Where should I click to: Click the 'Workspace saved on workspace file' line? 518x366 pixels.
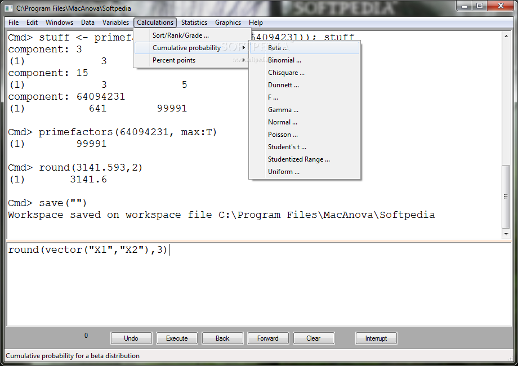pos(221,215)
